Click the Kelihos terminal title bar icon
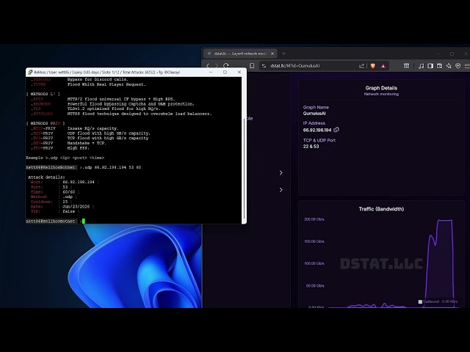 (30, 72)
